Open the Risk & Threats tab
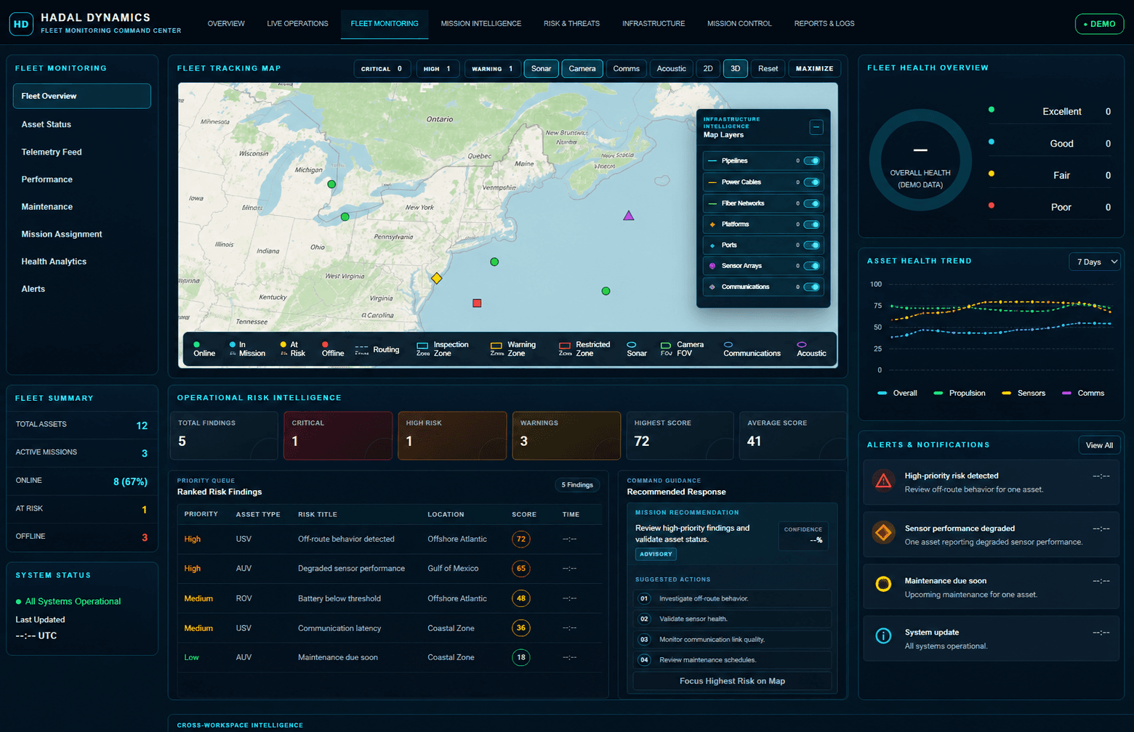The width and height of the screenshot is (1134, 732). click(x=571, y=24)
